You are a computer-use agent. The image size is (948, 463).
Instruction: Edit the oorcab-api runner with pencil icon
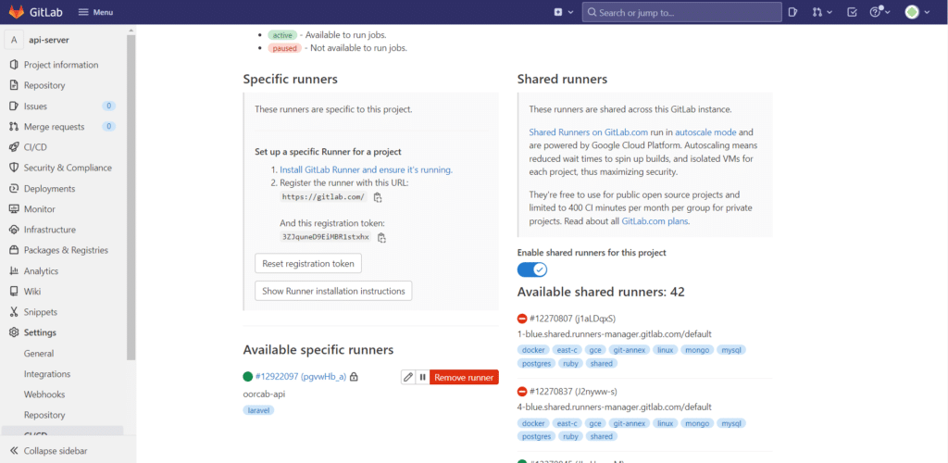tap(408, 377)
